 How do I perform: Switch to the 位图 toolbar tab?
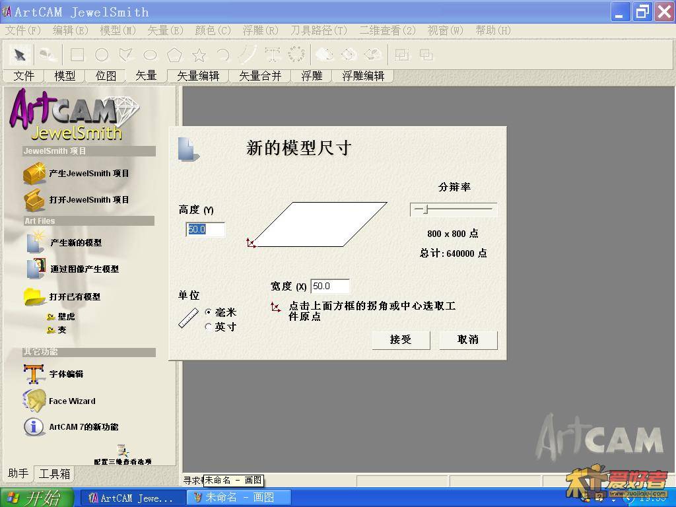[106, 77]
